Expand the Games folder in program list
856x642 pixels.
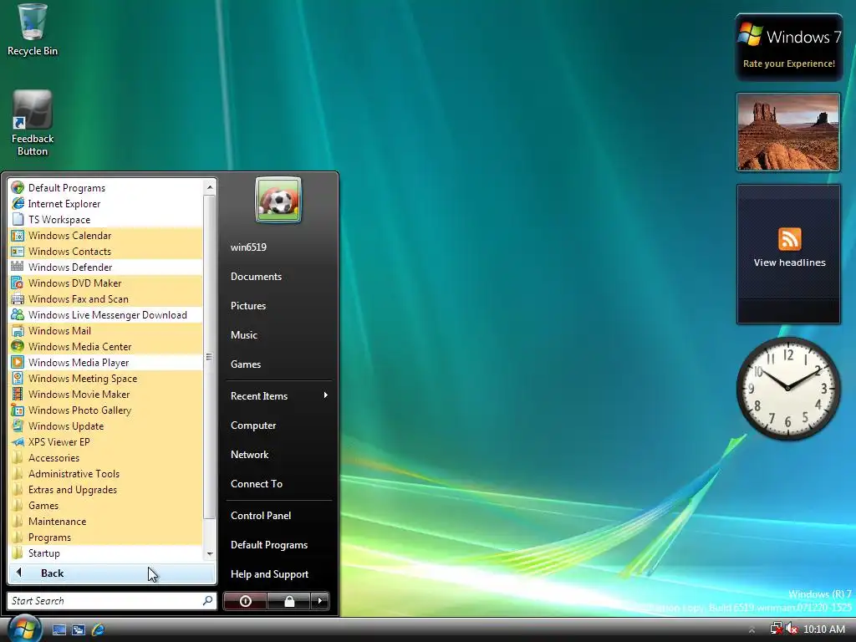click(x=106, y=506)
